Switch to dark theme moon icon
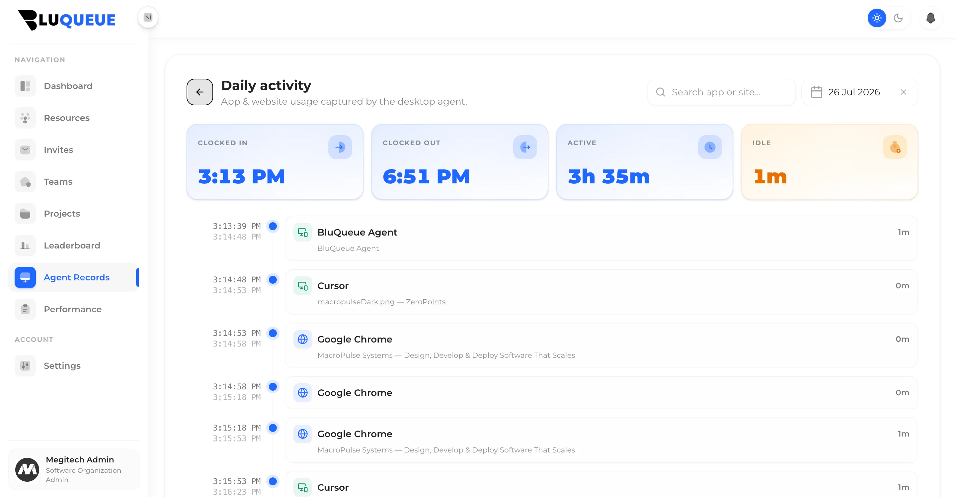Screen dimensions: 956x497 coord(898,18)
